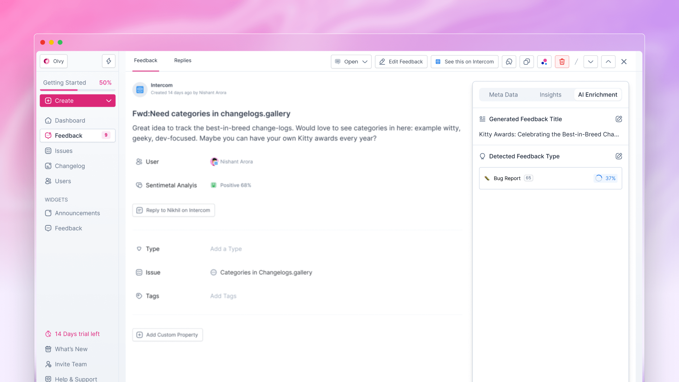
Task: Switch to the Insights tab
Action: (550, 95)
